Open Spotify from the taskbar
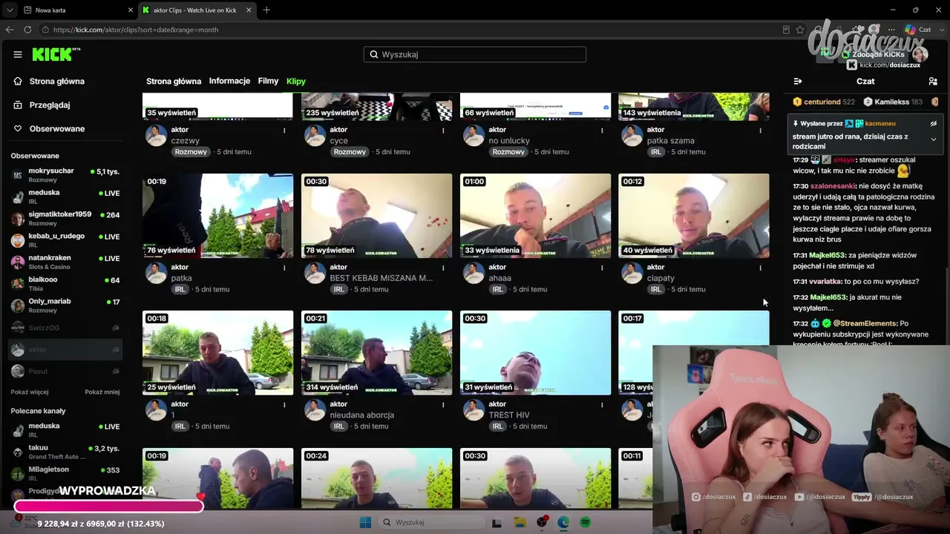Image resolution: width=950 pixels, height=534 pixels. coord(585,523)
